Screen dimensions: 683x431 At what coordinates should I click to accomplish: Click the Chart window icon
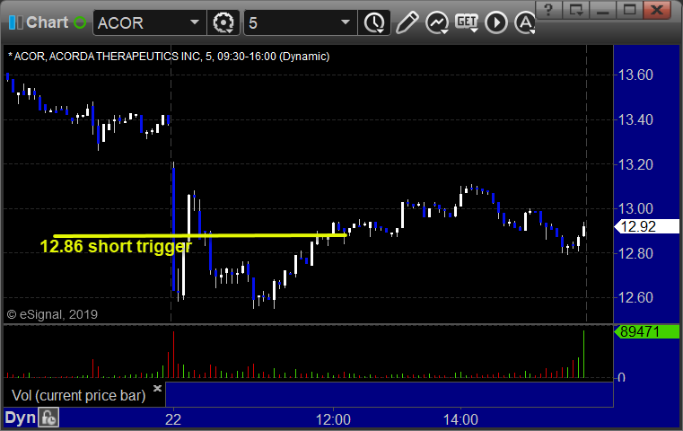click(16, 22)
